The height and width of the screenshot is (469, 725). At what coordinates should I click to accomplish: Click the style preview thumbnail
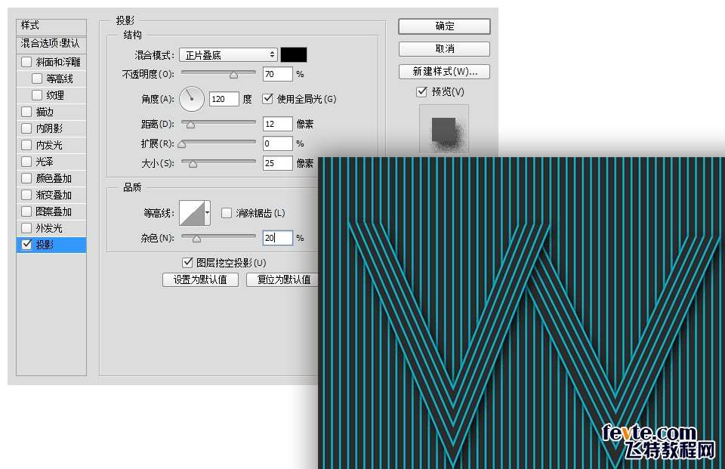444,129
